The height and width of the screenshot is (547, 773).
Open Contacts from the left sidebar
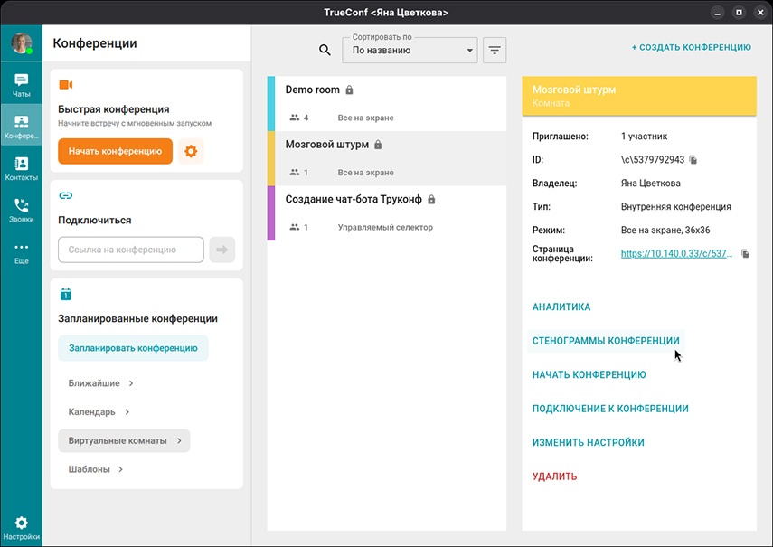coord(21,169)
